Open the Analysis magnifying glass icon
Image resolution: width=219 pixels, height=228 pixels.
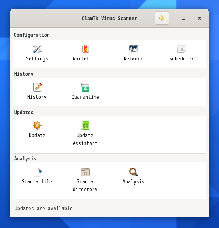coord(134,172)
